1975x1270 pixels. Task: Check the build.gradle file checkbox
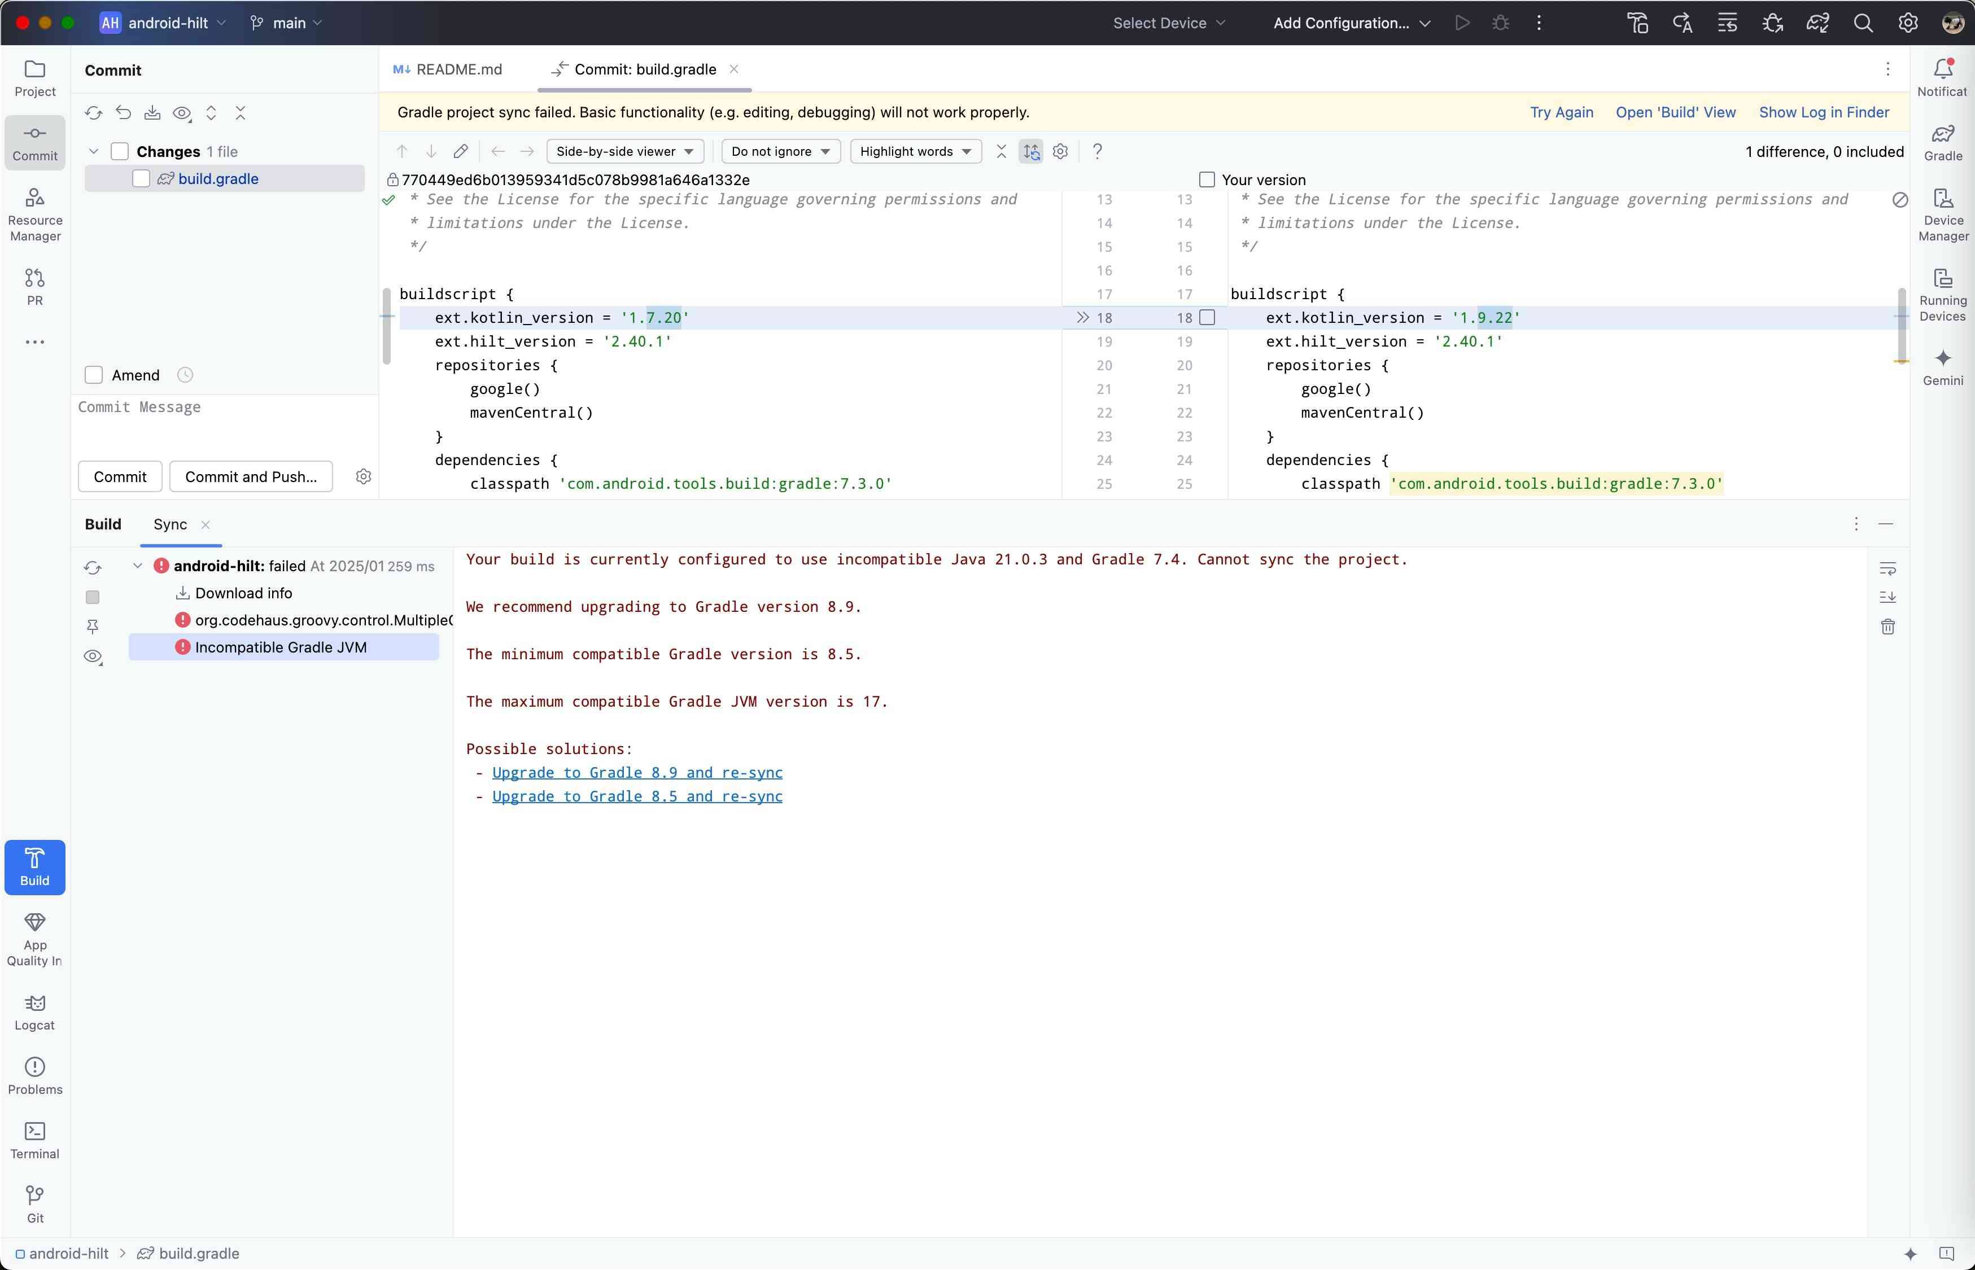point(141,179)
